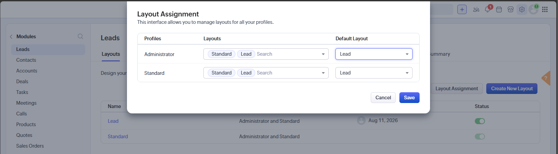This screenshot has height=154, width=558.
Task: Toggle the Standard layout status switch
Action: tap(480, 137)
